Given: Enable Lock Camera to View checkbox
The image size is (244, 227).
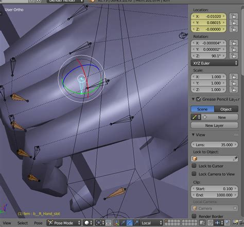Looking at the screenshot, I should tap(194, 174).
